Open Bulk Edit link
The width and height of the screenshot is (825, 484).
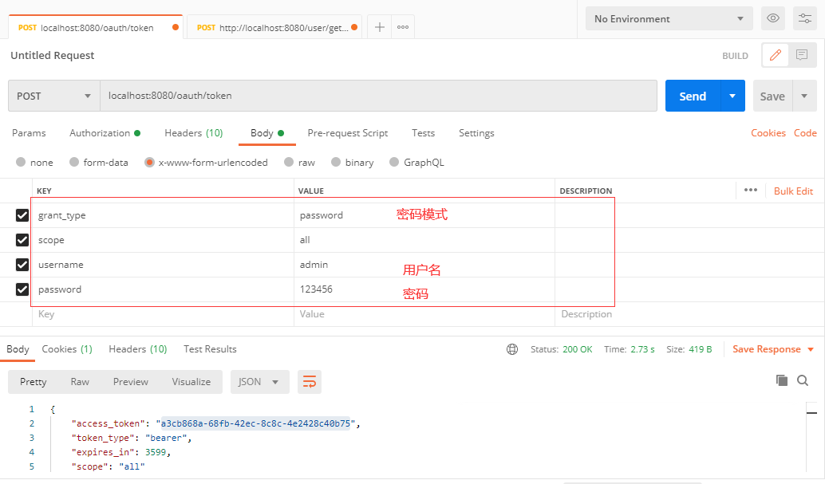point(793,191)
